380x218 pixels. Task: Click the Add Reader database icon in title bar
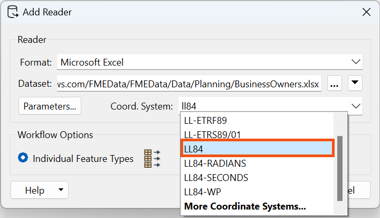(x=13, y=12)
